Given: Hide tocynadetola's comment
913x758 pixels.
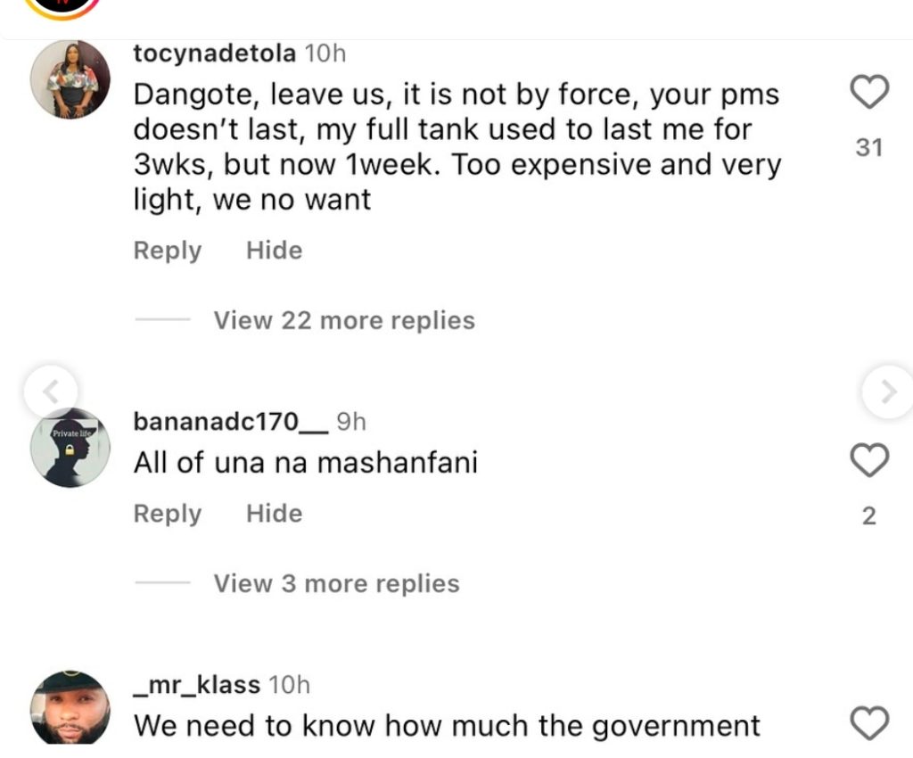Looking at the screenshot, I should tap(274, 251).
